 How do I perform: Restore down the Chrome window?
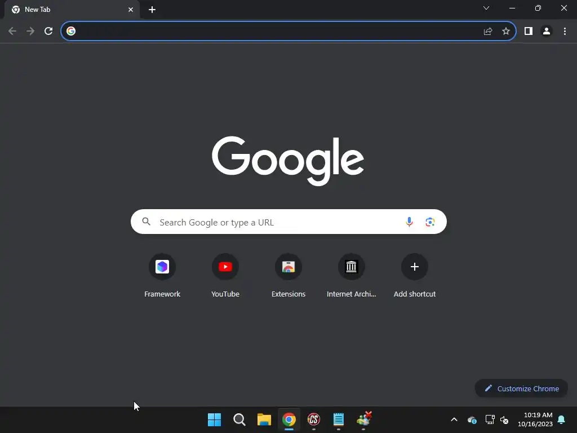click(x=538, y=8)
